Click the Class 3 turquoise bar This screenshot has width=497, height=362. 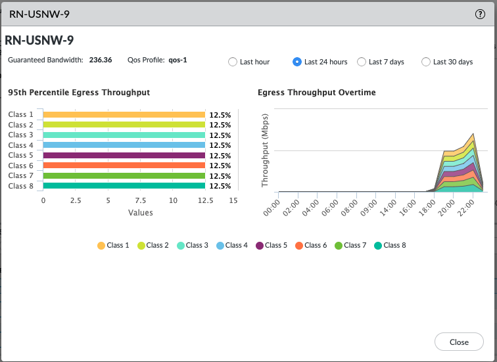click(124, 135)
